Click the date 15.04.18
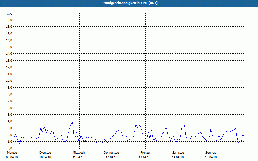This screenshot has width=258, height=161. click(x=211, y=157)
